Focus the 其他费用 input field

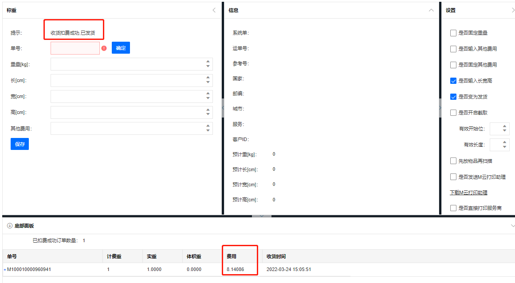(132, 128)
